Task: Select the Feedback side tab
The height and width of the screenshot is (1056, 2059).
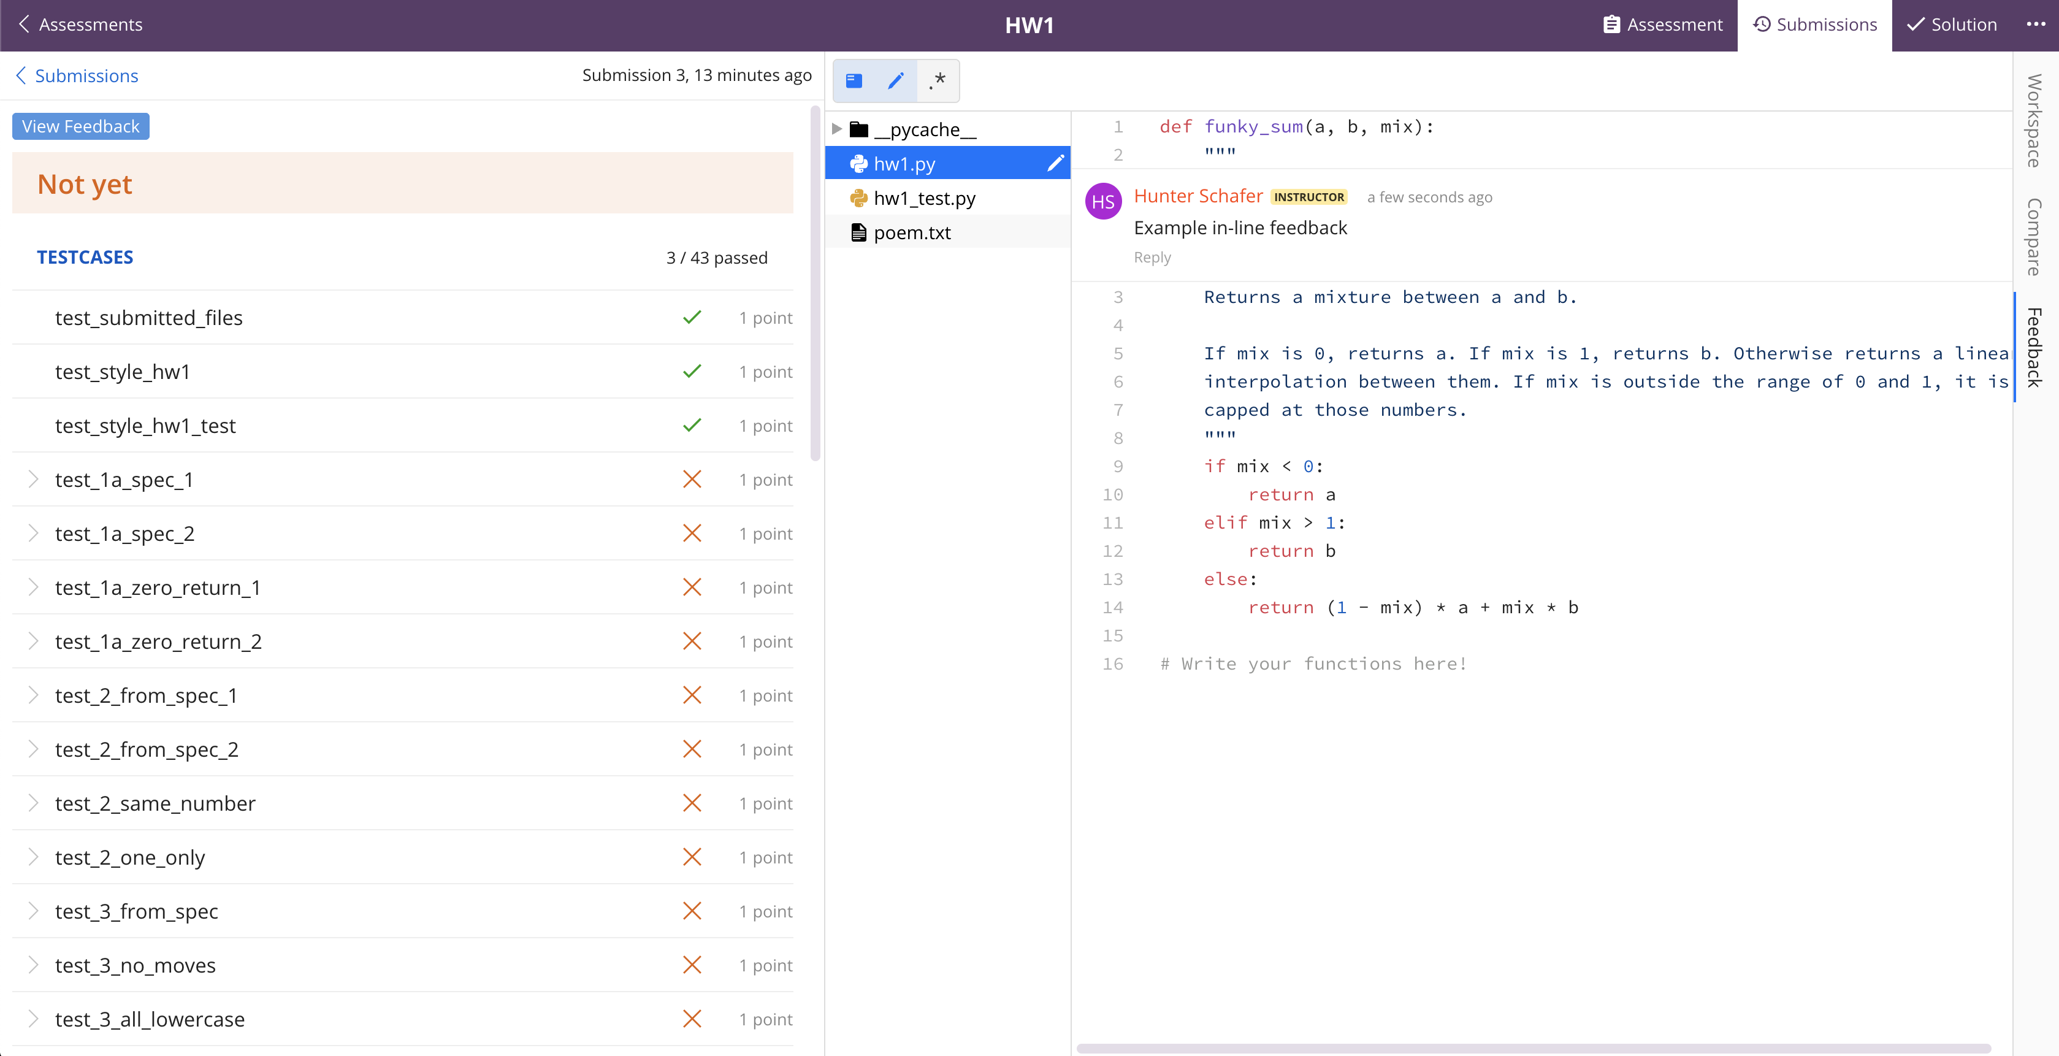Action: point(2035,347)
